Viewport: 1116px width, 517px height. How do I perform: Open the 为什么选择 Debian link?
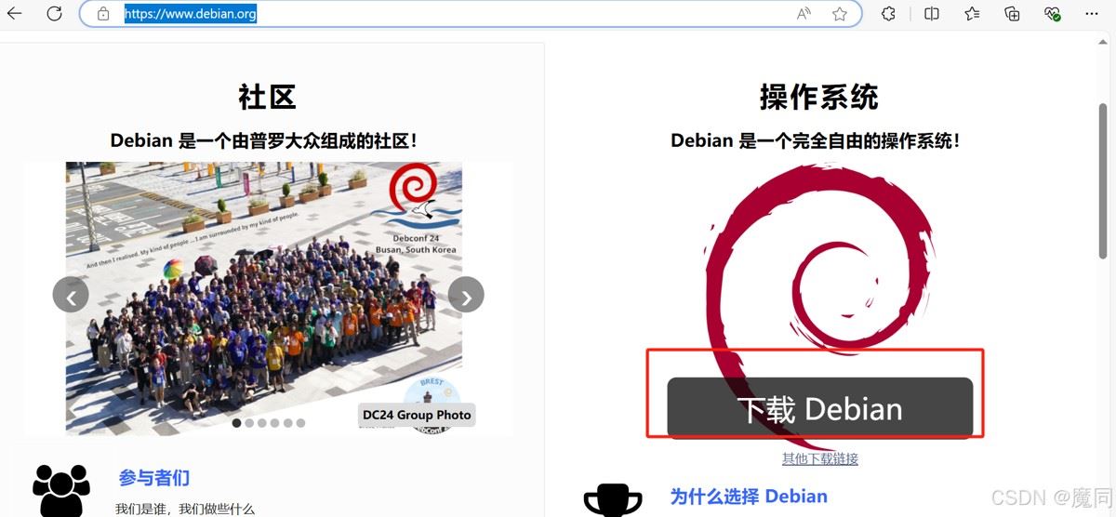[x=749, y=496]
